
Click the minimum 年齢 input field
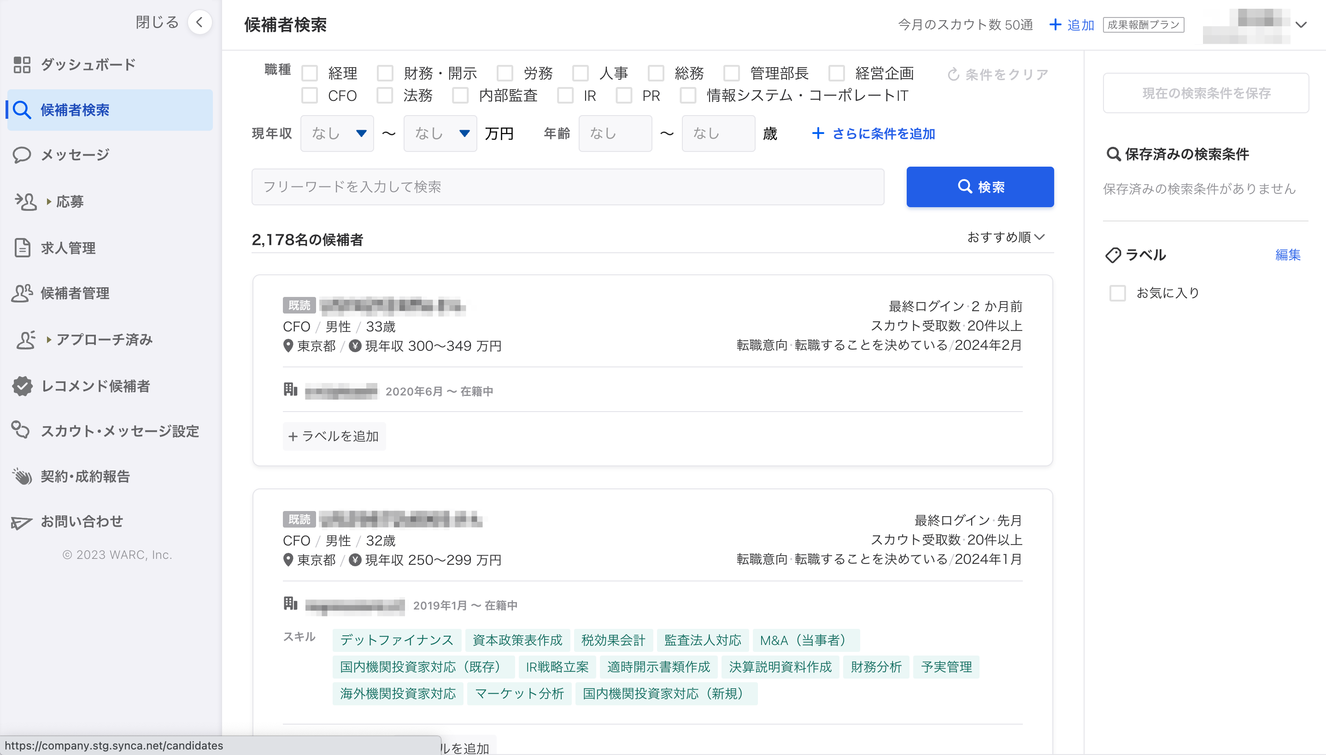click(x=615, y=133)
